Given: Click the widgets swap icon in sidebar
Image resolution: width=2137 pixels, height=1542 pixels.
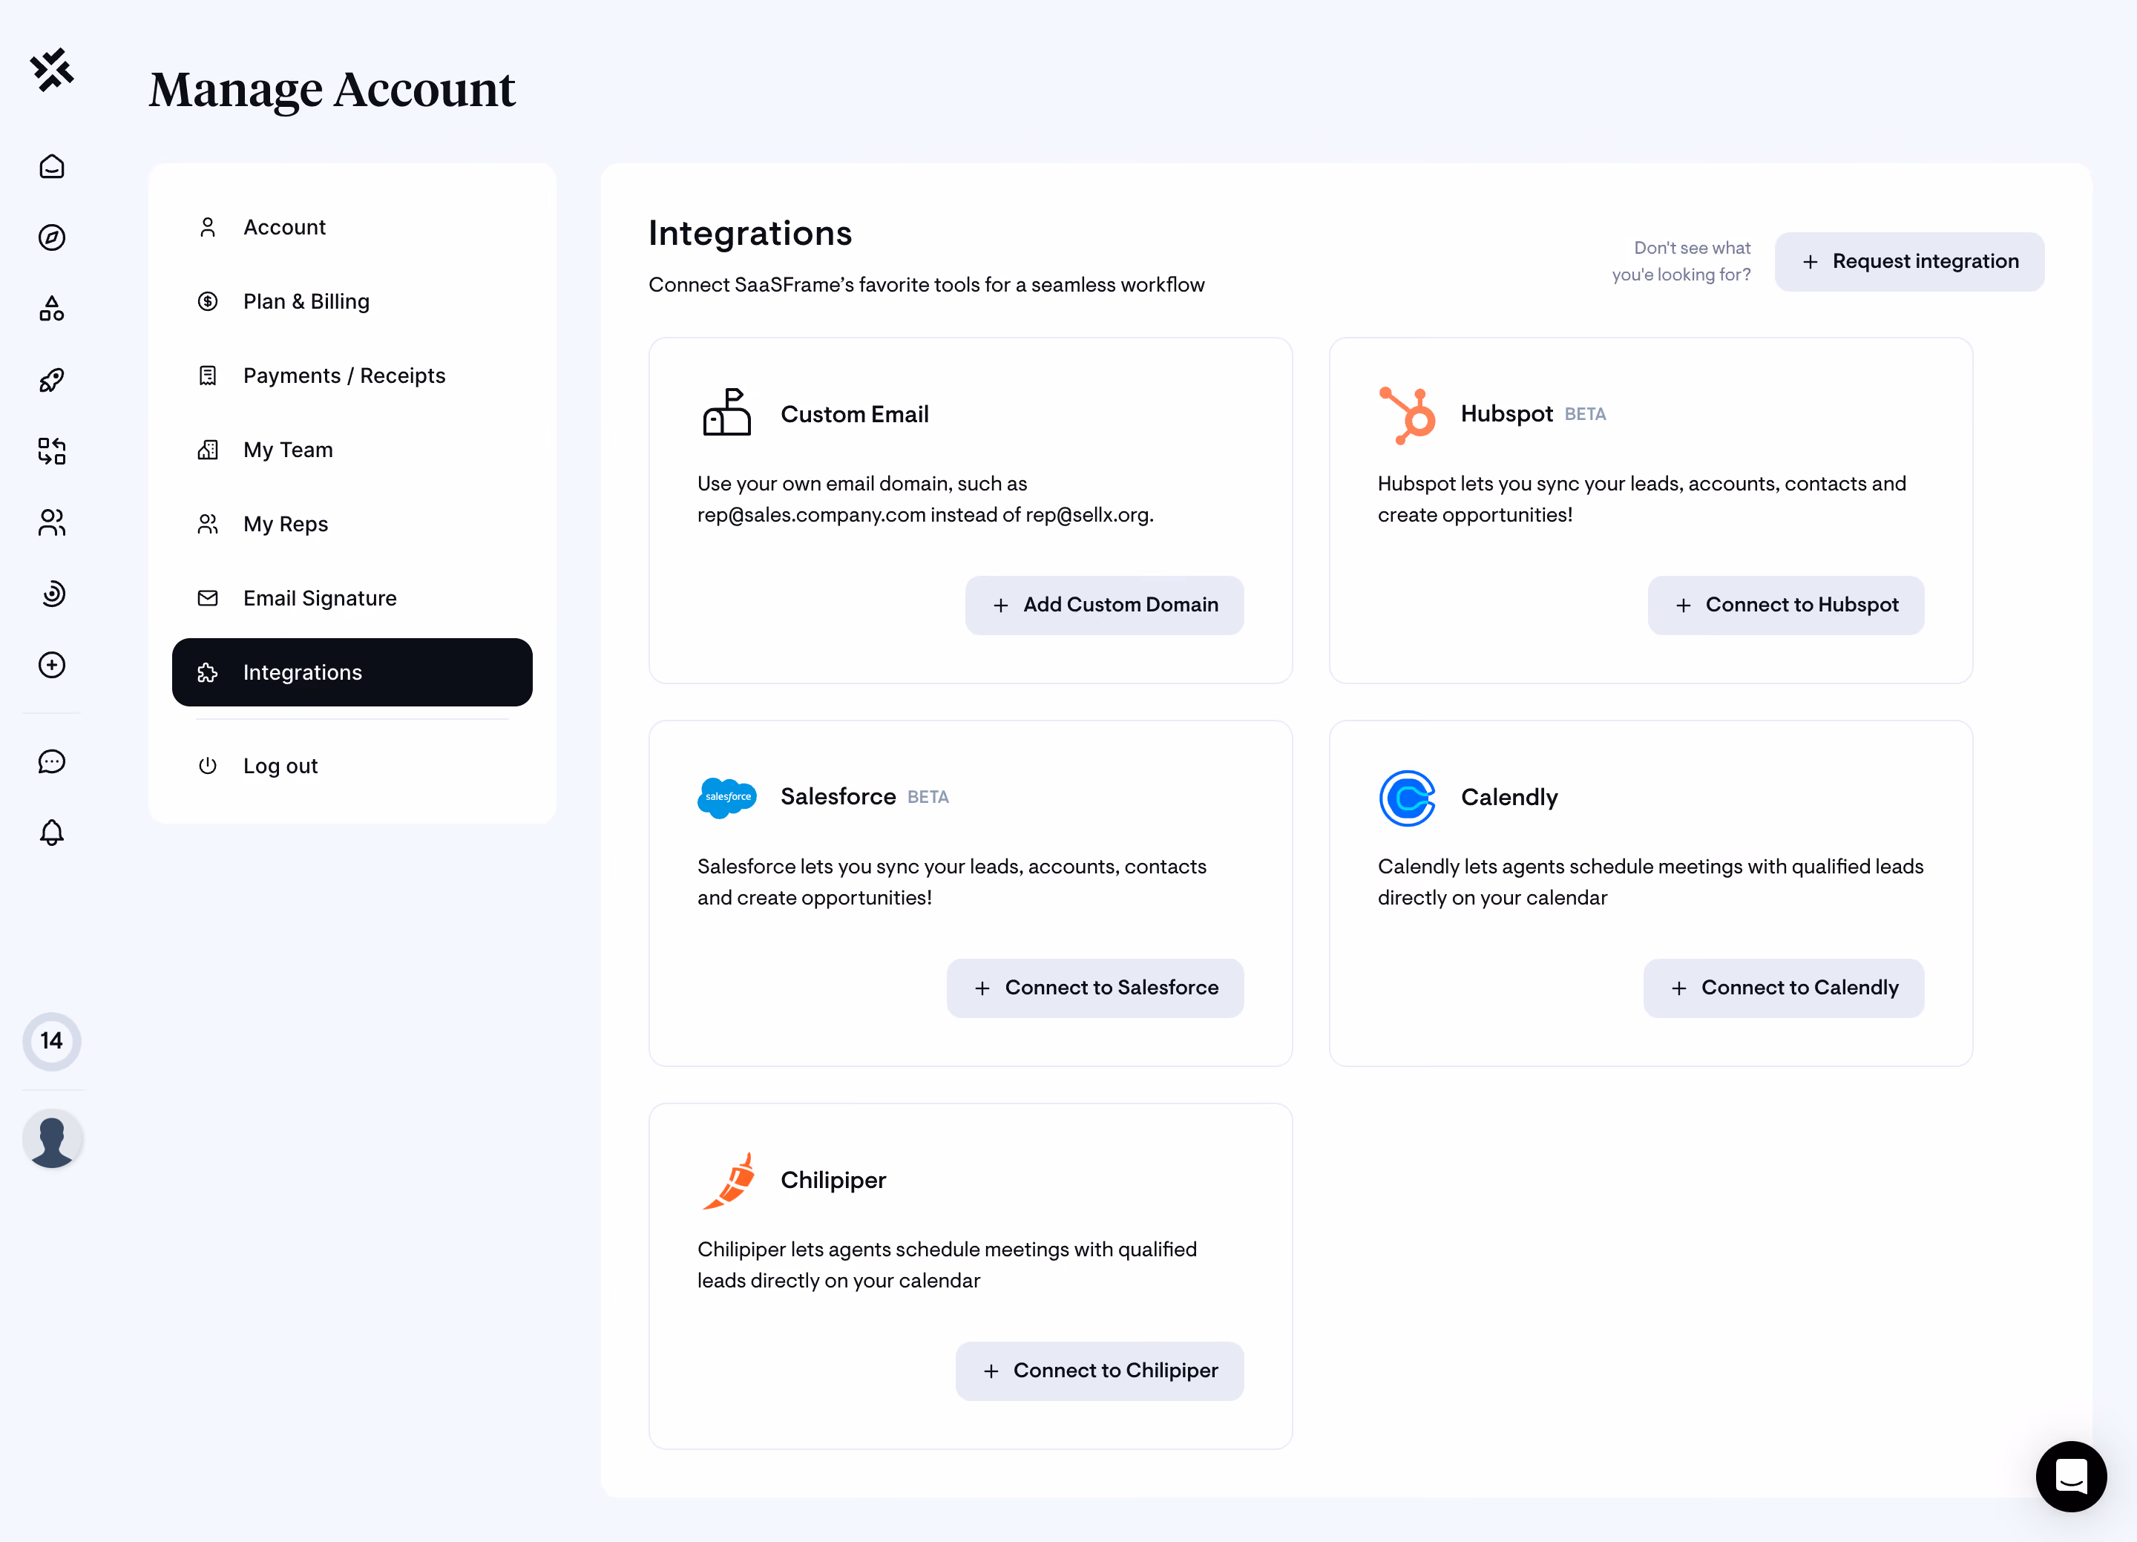Looking at the screenshot, I should pos(52,451).
